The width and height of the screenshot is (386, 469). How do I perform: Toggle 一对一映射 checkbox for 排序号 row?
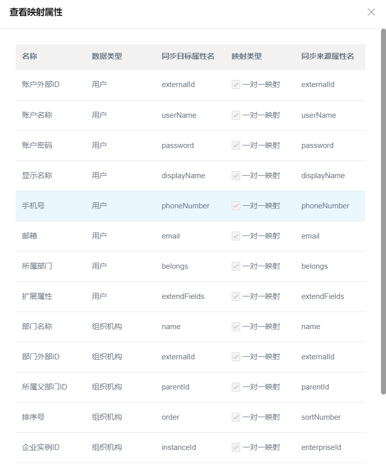pos(236,417)
